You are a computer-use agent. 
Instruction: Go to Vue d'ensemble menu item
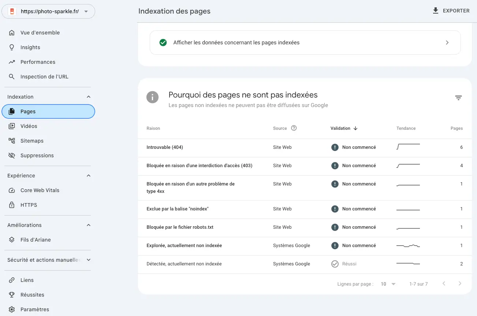pyautogui.click(x=48, y=33)
